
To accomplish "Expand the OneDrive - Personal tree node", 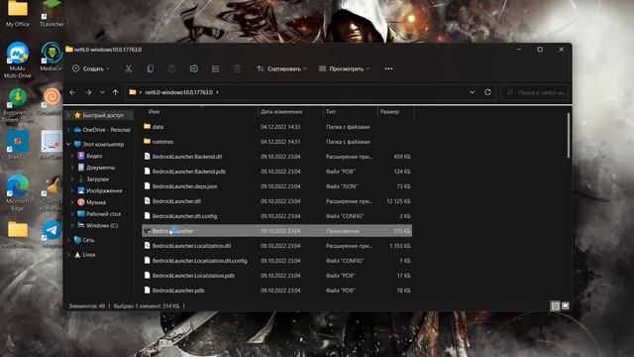I will click(68, 130).
